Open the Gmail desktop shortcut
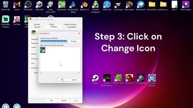Screen dimensions: 193x108 click(17, 6)
